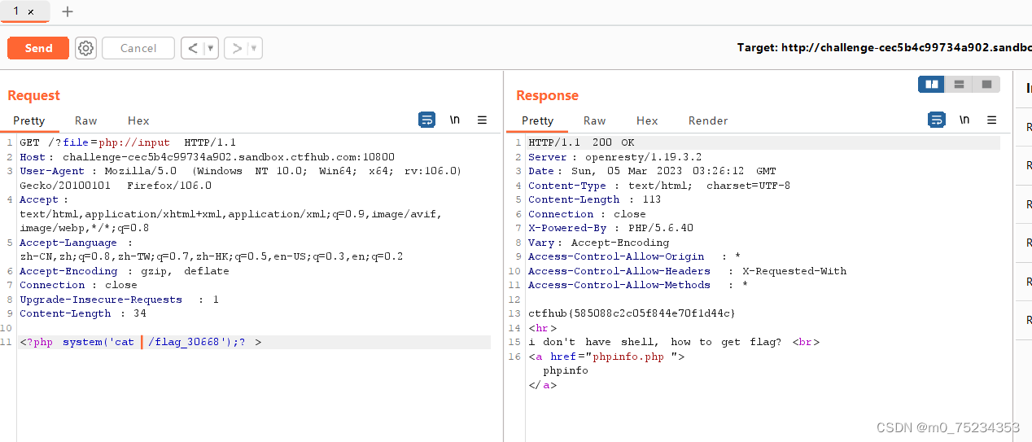Click Vary: Accept-Encoding response header

point(598,243)
